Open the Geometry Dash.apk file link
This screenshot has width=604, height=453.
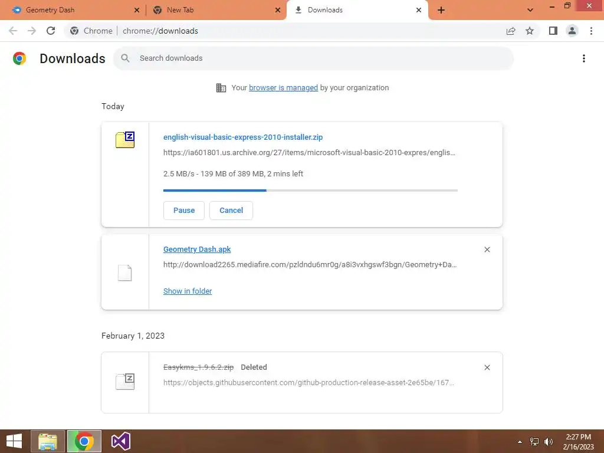point(197,250)
